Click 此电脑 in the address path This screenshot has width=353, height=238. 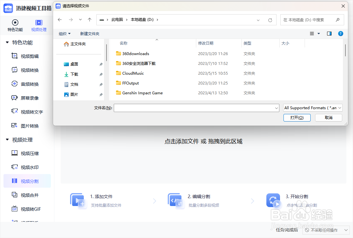click(117, 20)
